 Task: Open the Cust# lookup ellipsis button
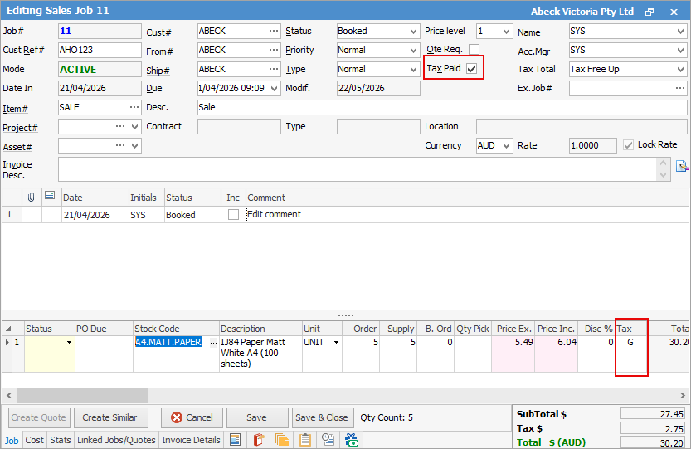pos(274,31)
